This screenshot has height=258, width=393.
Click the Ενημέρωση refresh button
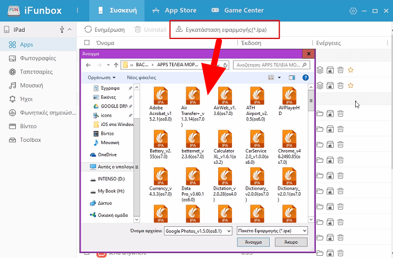[105, 30]
